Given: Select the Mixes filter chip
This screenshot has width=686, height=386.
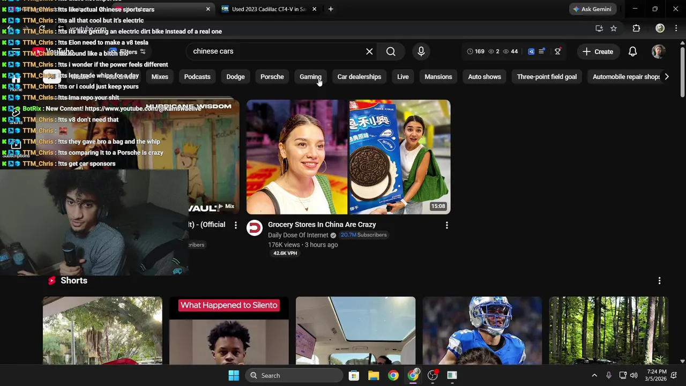Looking at the screenshot, I should (160, 77).
